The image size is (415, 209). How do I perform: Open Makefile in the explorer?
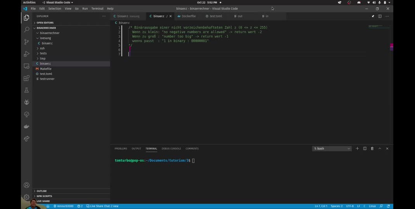pos(45,69)
